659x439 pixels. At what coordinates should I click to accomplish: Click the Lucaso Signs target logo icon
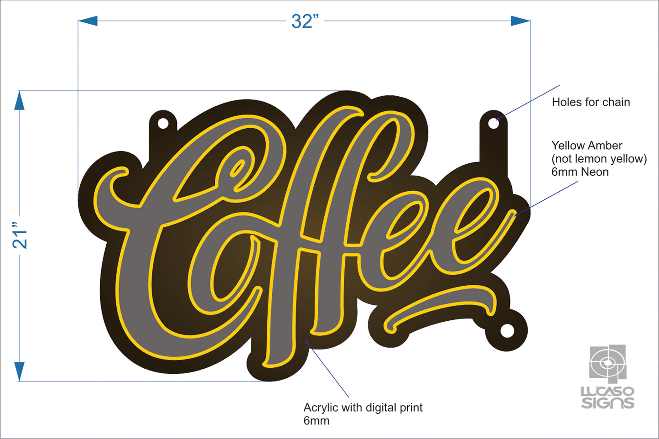(x=607, y=363)
